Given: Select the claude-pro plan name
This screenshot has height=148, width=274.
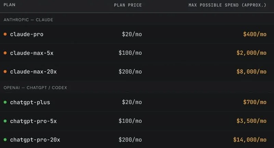Looking at the screenshot, I should 27,34.
